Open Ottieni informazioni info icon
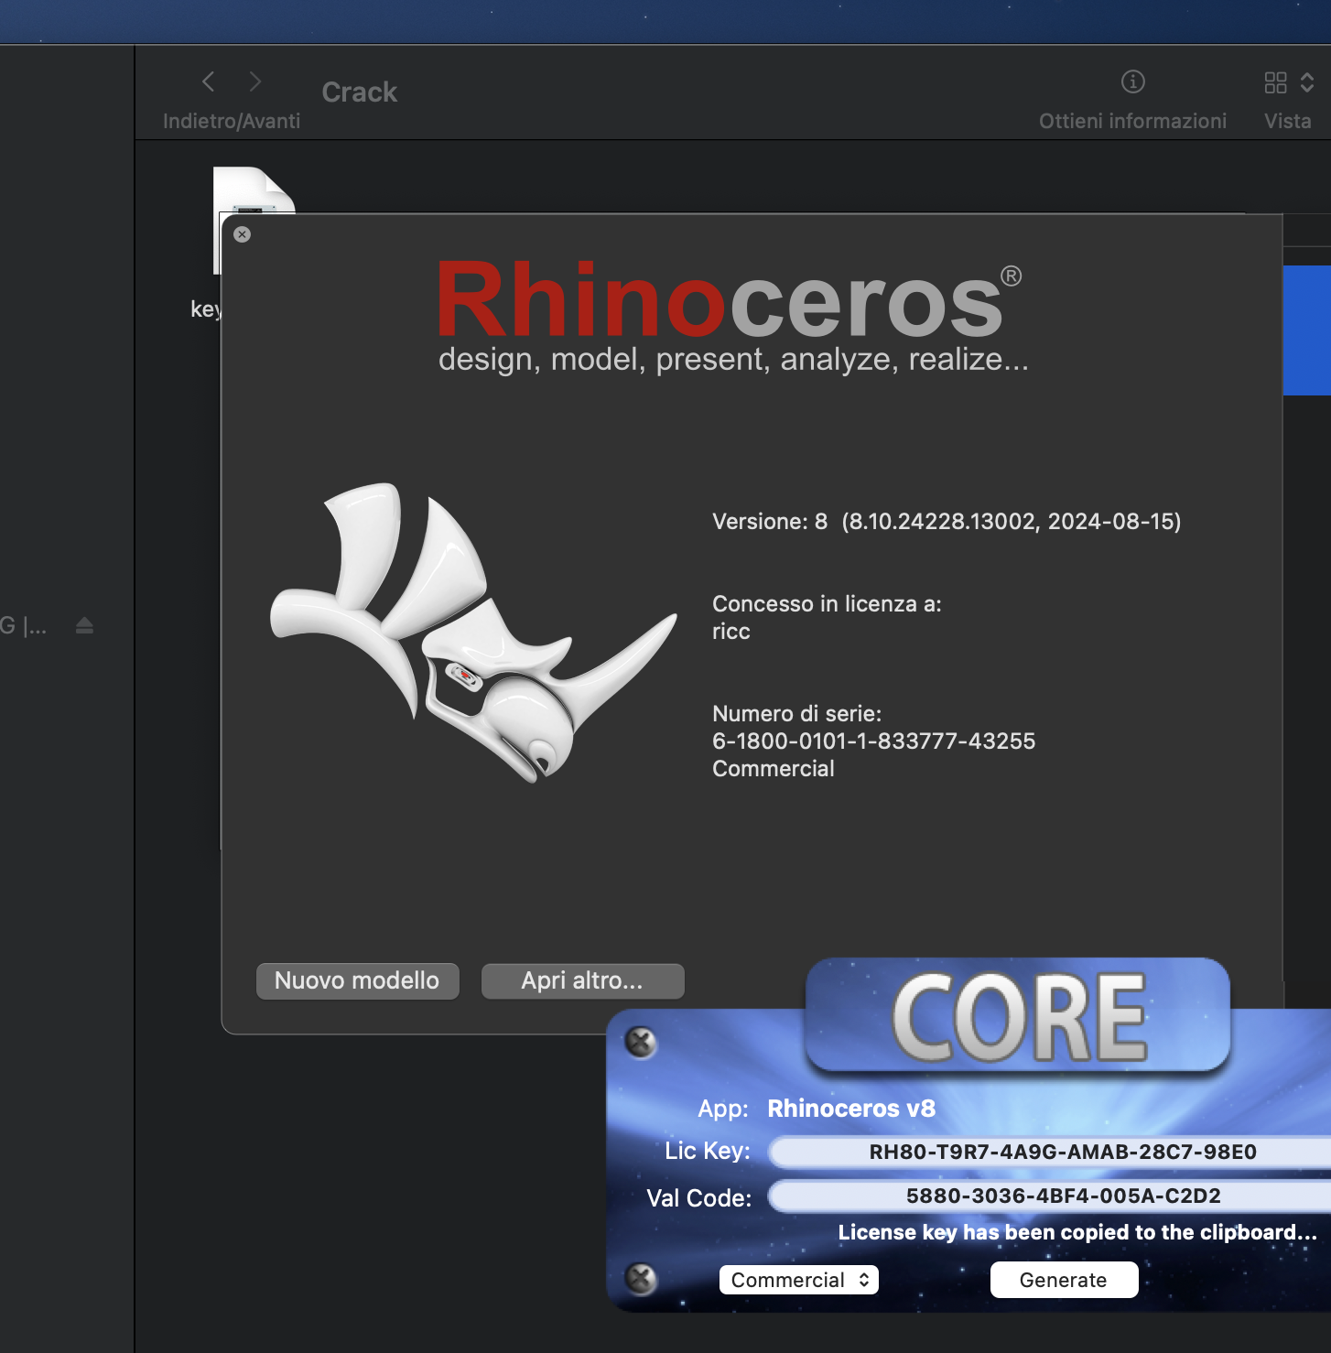This screenshot has height=1353, width=1331. (x=1133, y=81)
